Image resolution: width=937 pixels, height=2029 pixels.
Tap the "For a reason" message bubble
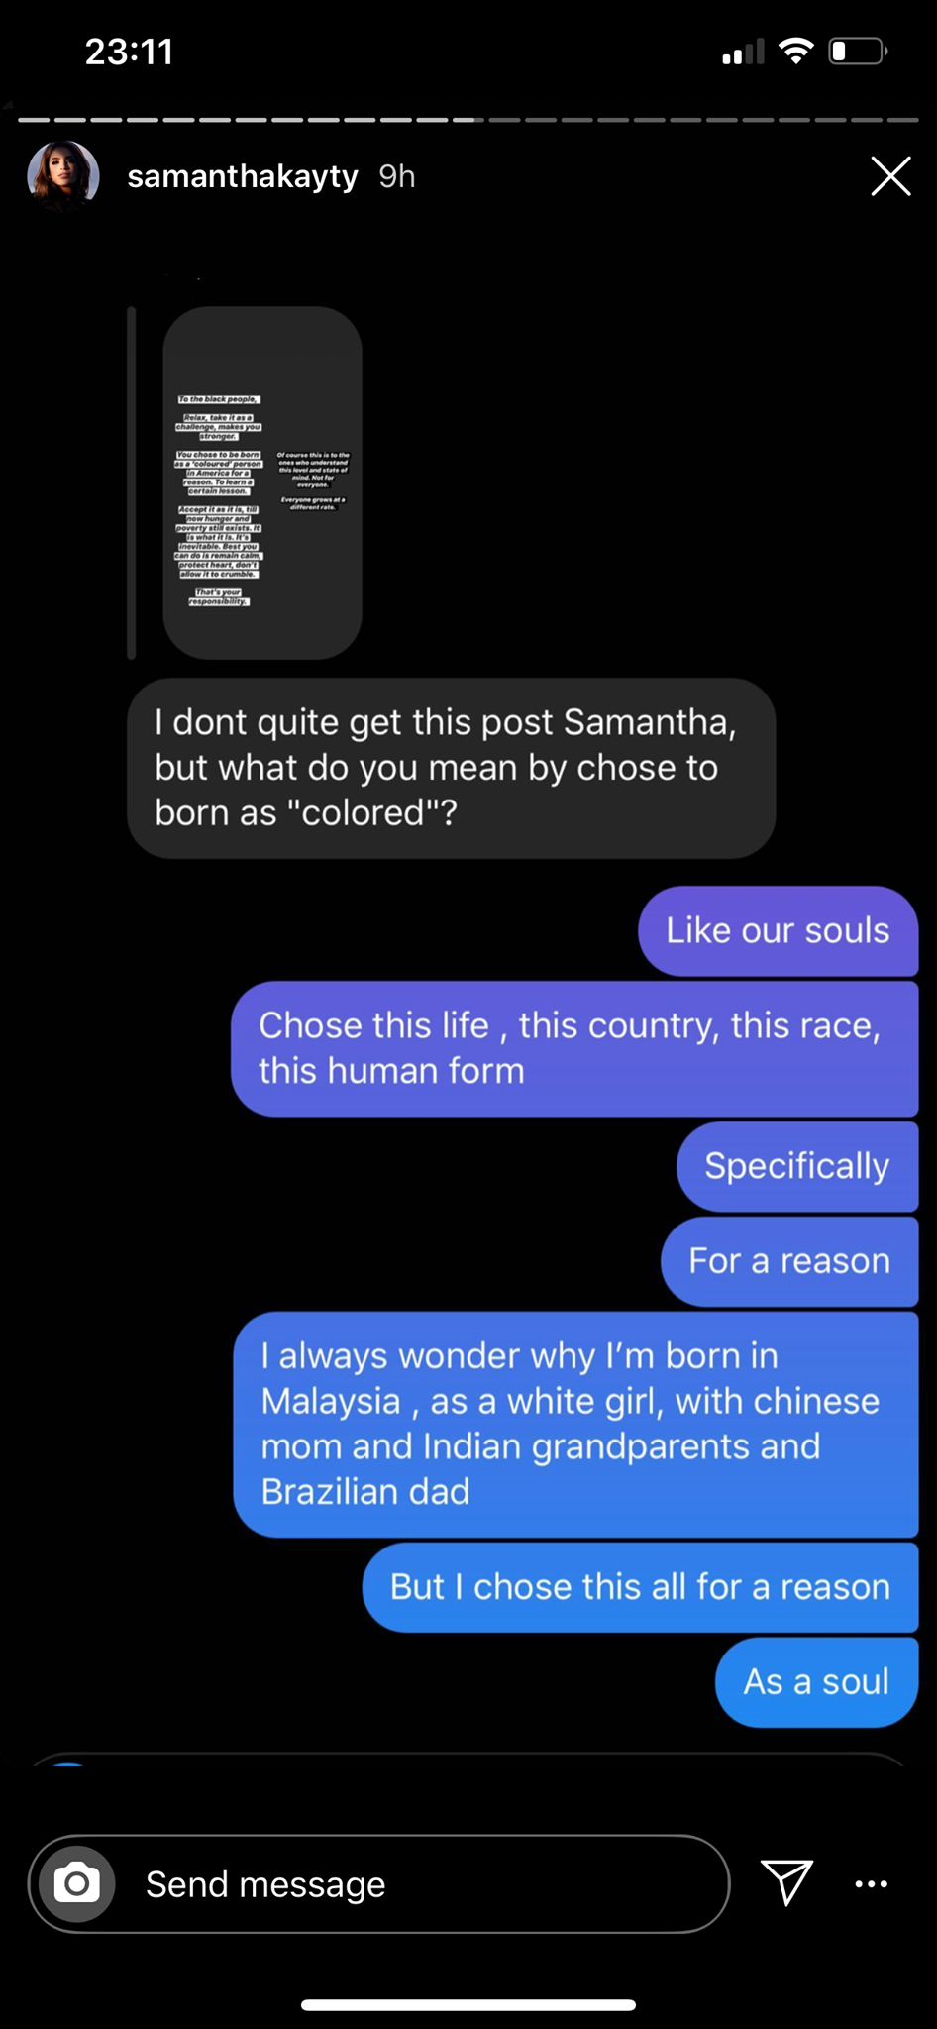789,1261
